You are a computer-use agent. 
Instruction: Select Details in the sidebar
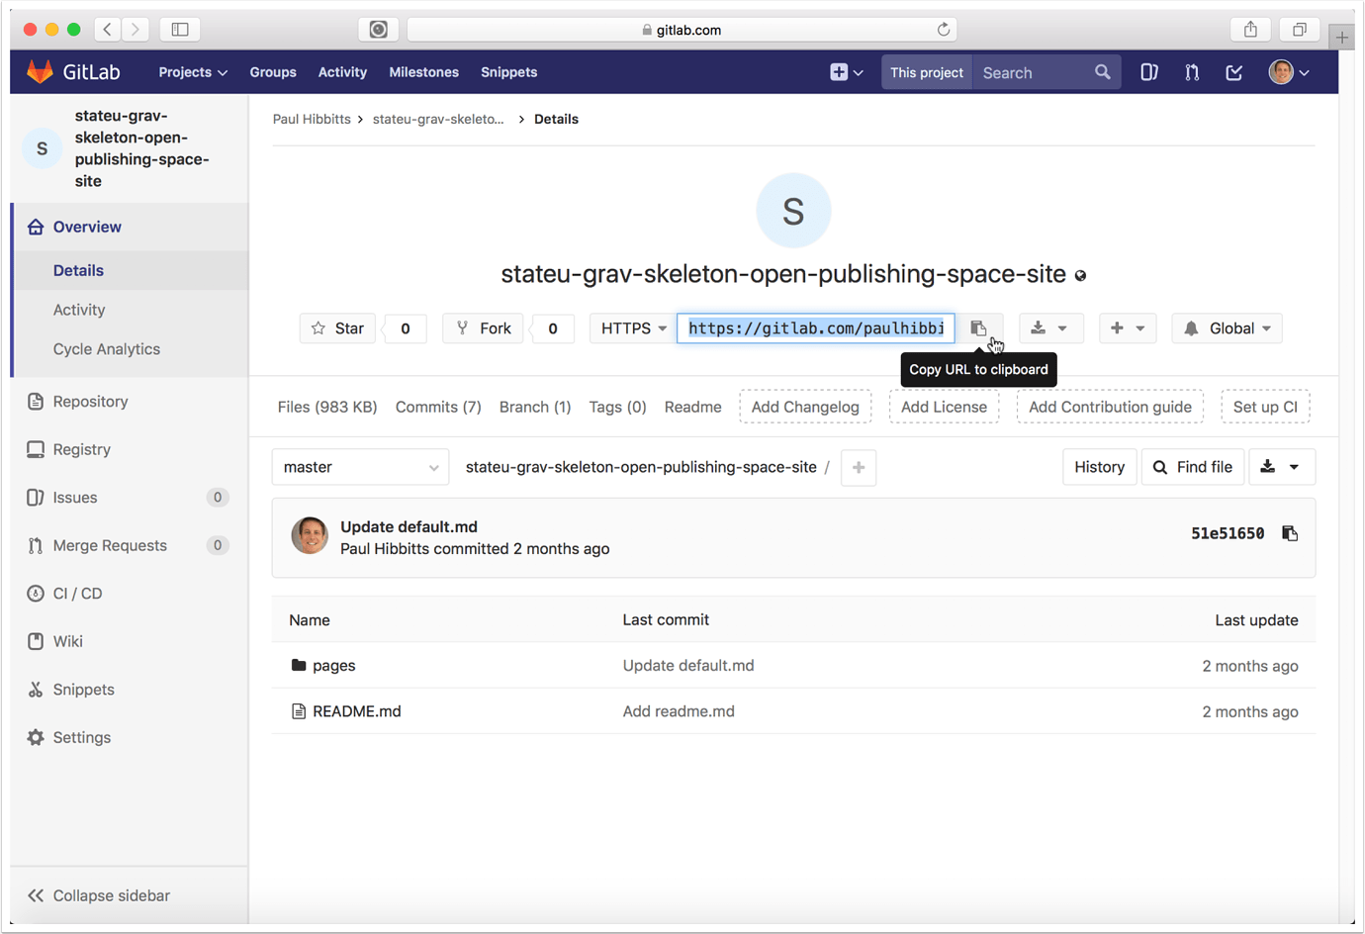[130, 270]
